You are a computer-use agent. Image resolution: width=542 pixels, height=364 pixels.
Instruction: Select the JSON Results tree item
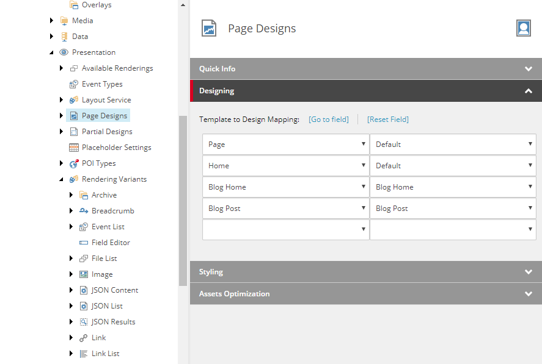point(113,322)
